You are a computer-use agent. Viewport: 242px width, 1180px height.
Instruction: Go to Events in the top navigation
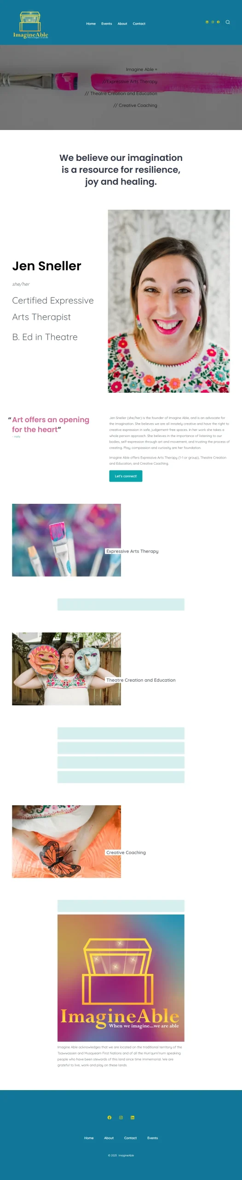pos(107,24)
